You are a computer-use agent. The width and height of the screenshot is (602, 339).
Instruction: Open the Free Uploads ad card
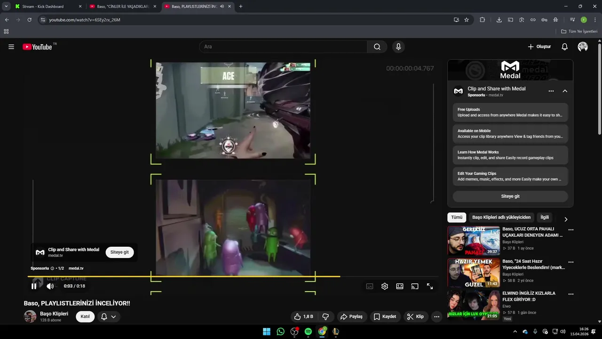tap(510, 113)
